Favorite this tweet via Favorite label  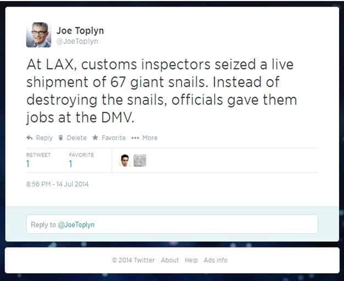click(114, 138)
